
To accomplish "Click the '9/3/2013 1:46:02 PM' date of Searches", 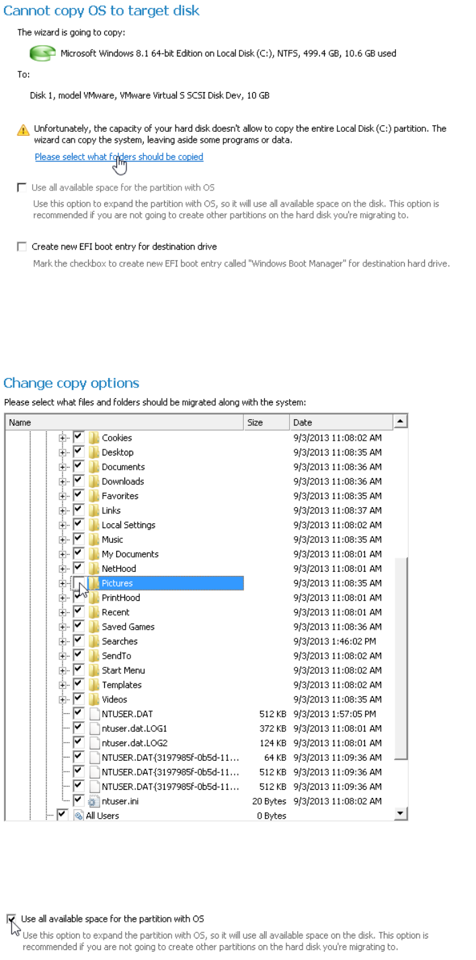I will pyautogui.click(x=335, y=641).
